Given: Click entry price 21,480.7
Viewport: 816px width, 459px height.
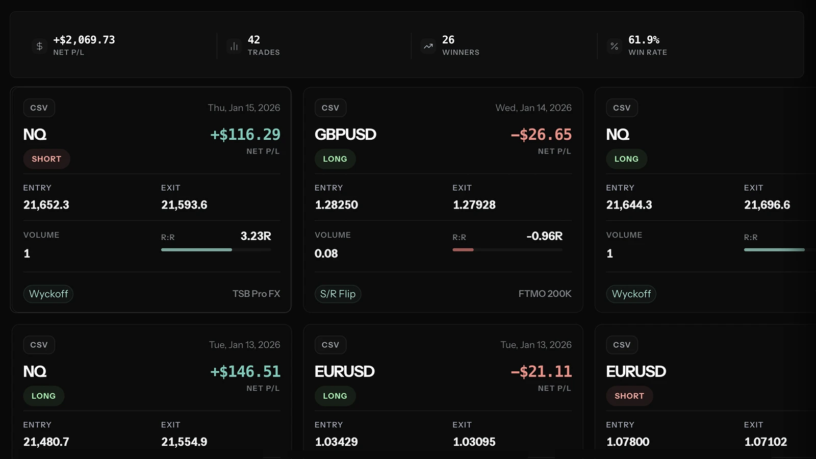Looking at the screenshot, I should [x=46, y=442].
